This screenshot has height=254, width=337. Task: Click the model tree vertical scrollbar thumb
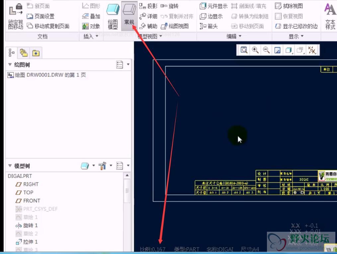(x=127, y=191)
